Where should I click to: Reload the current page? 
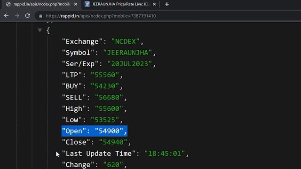27,15
